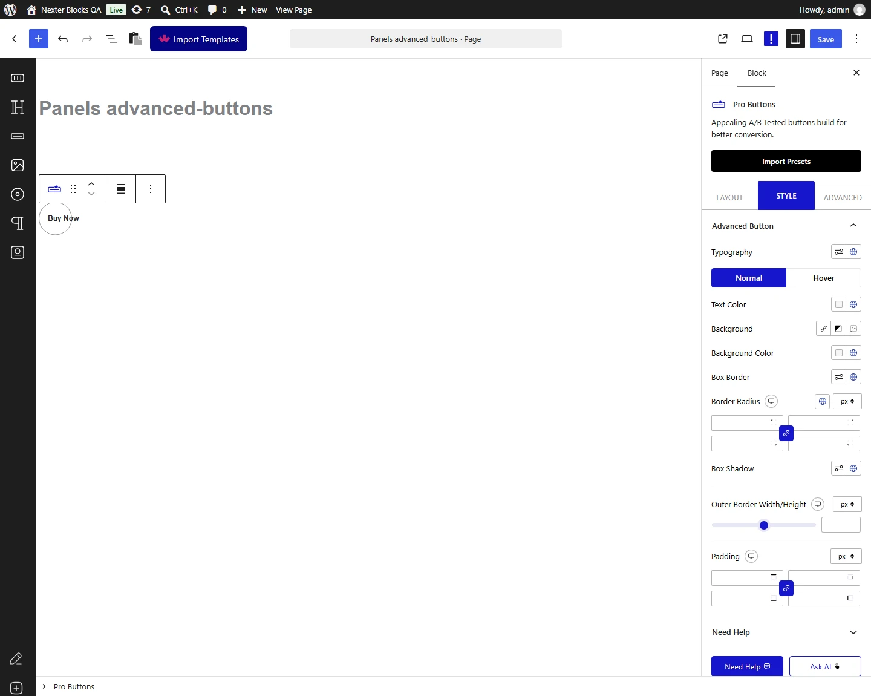Adjust the Outer Border Width/Height slider

(764, 525)
